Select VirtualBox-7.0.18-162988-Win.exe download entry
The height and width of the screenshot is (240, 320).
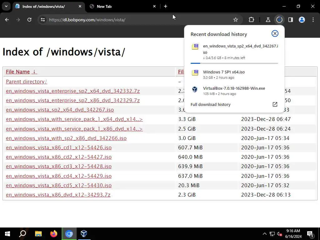(x=234, y=91)
